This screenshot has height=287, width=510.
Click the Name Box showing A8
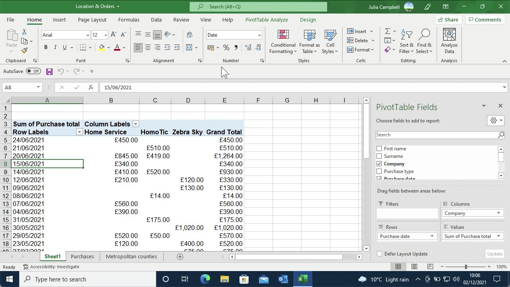pos(18,87)
